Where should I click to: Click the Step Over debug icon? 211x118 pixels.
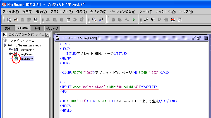click(x=153, y=20)
